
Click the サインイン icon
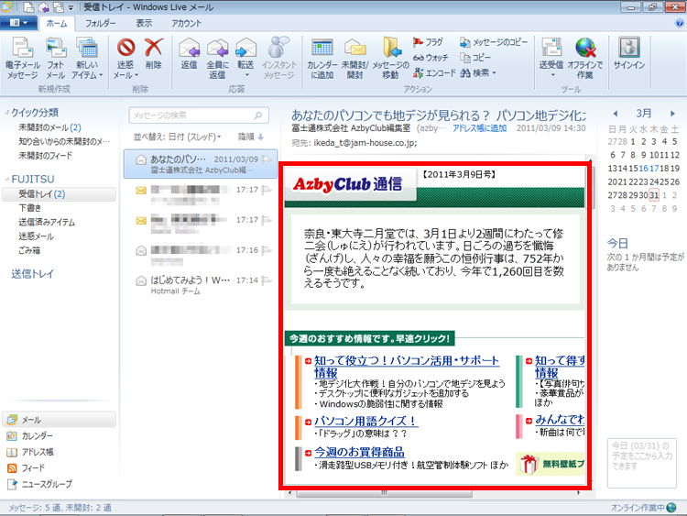(629, 48)
